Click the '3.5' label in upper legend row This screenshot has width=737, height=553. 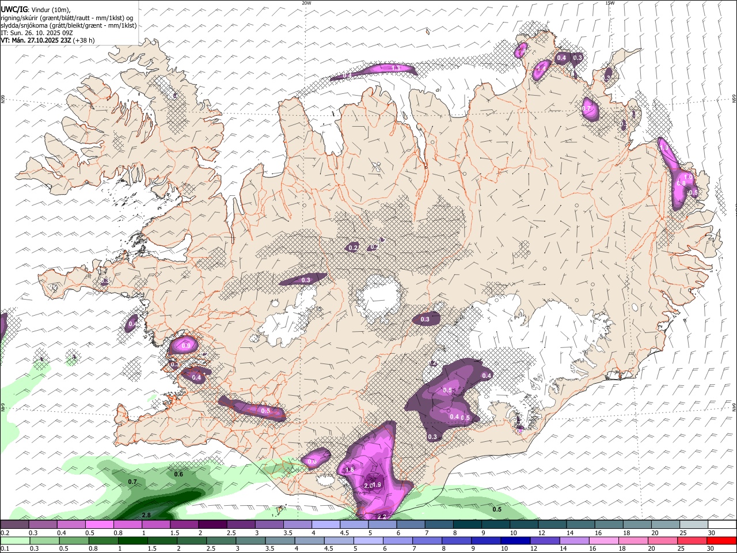point(287,533)
